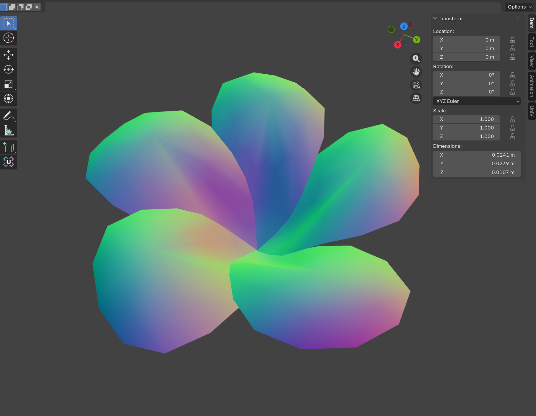536x416 pixels.
Task: Choose the Scale tool
Action: coord(9,84)
